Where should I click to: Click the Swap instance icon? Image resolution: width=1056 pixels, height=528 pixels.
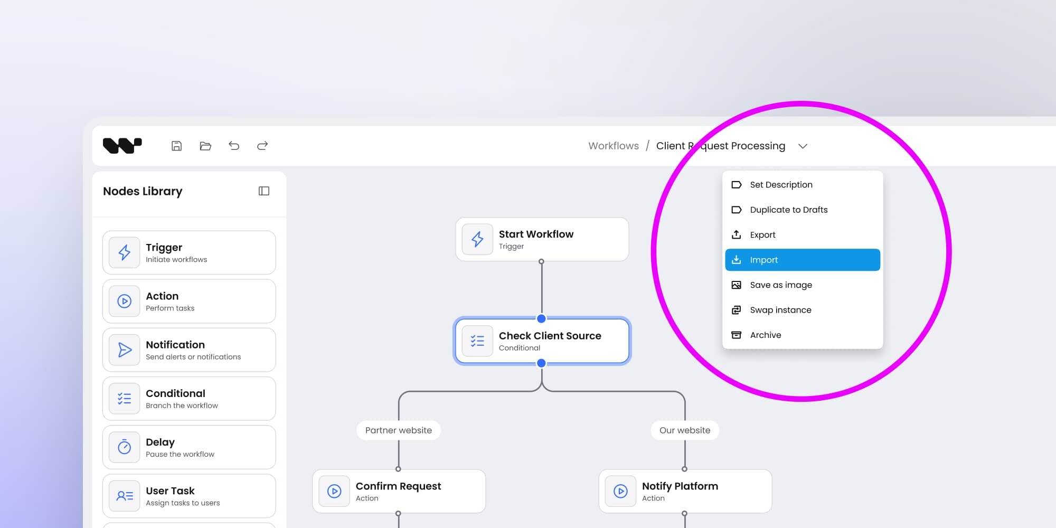736,310
